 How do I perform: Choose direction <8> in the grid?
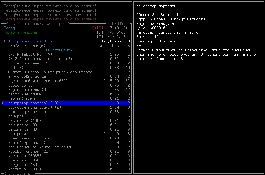pyautogui.click(x=117, y=28)
